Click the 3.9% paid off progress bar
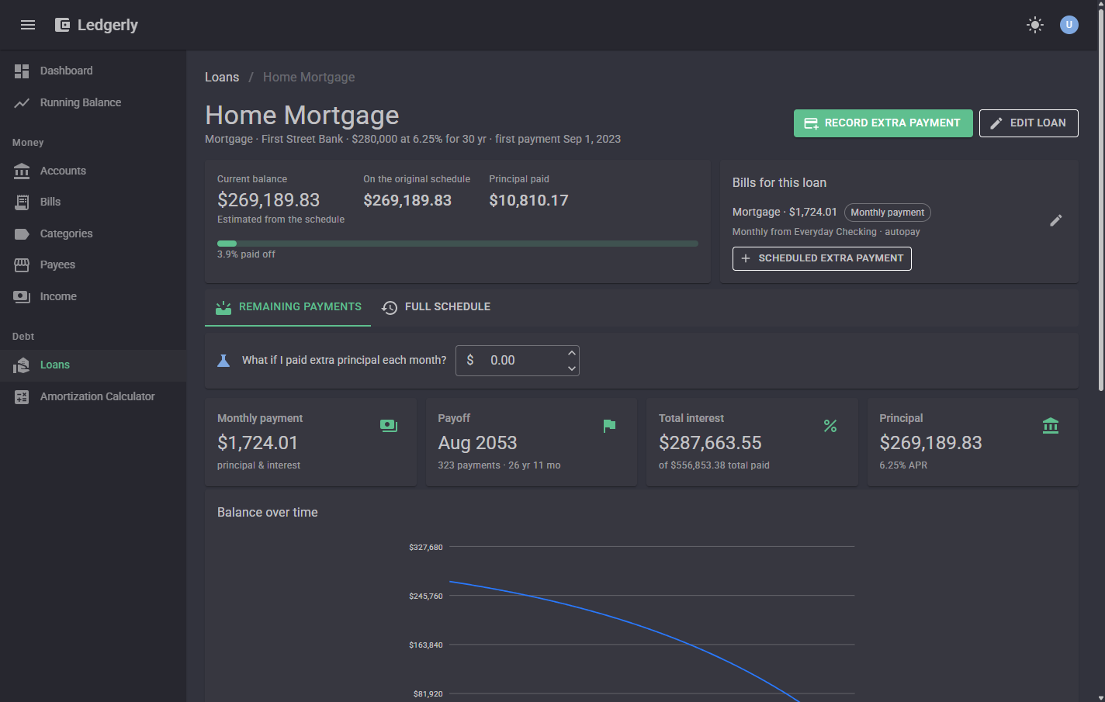The height and width of the screenshot is (702, 1105). pos(458,244)
